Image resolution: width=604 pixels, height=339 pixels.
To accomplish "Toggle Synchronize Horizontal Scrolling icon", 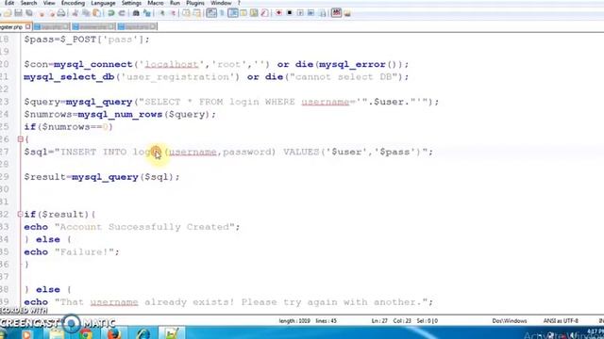I will 197,13.
